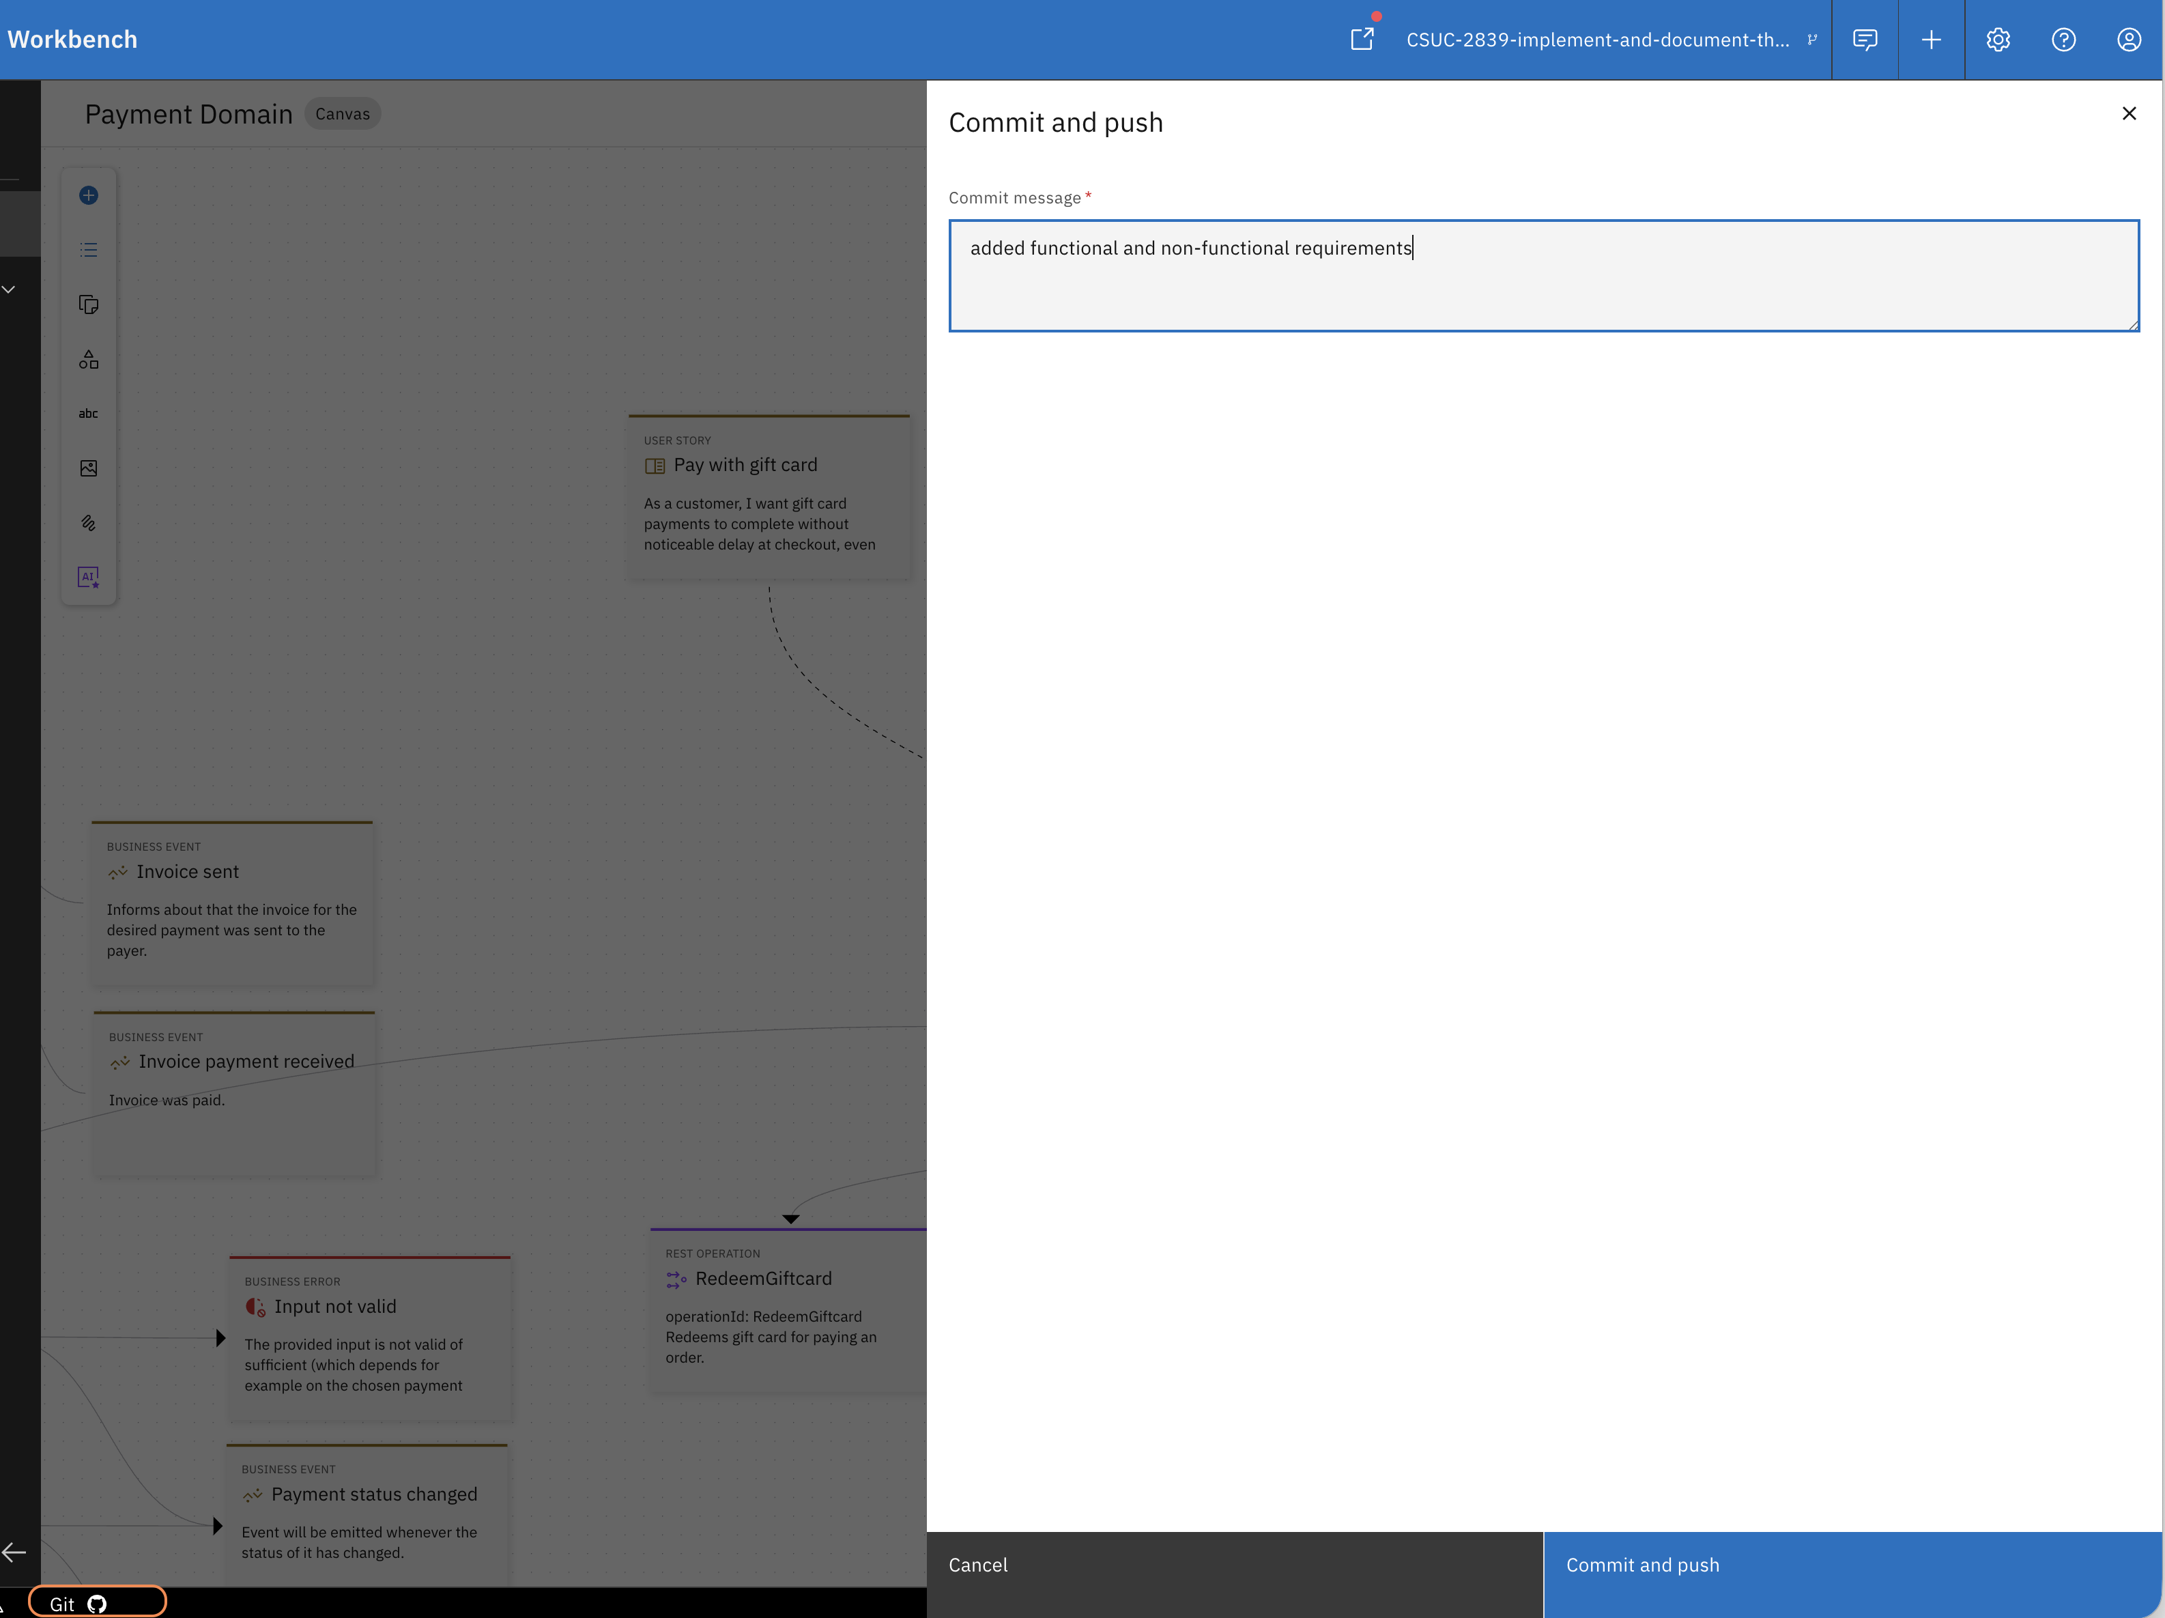The image size is (2165, 1618).
Task: Click the plus icon in header bar
Action: tap(1931, 39)
